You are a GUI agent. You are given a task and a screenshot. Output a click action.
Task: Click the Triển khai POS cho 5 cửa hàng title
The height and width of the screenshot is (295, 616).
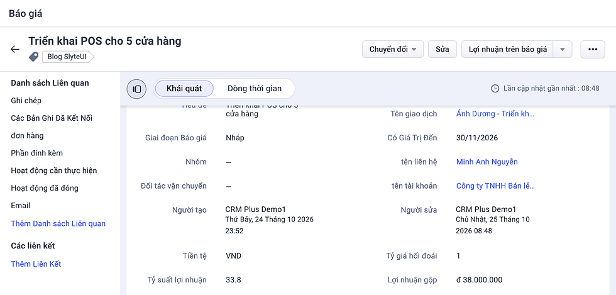click(105, 41)
